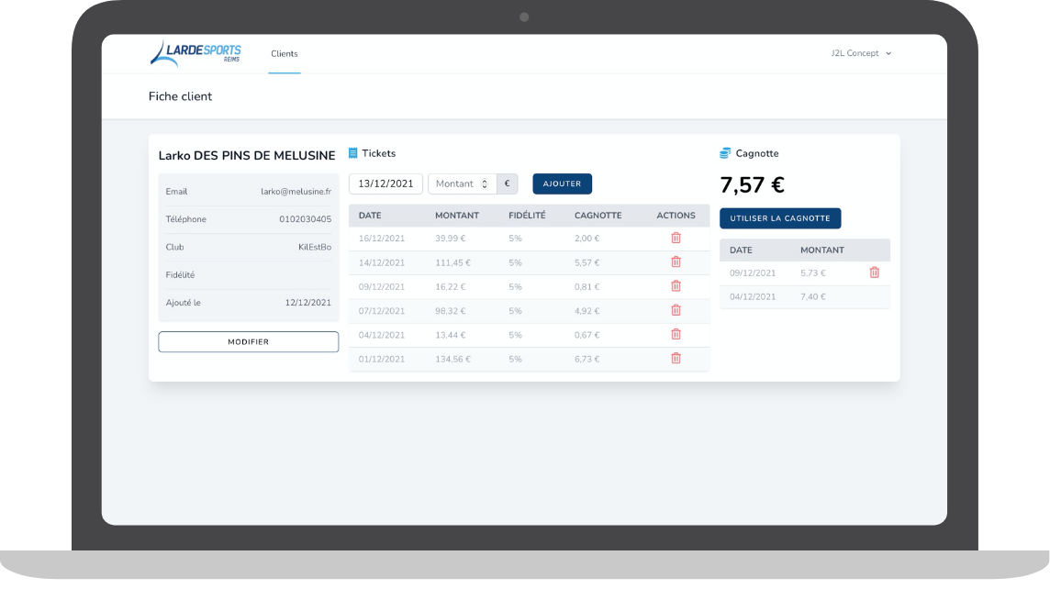
Task: Open the Clients tab
Action: tap(284, 54)
